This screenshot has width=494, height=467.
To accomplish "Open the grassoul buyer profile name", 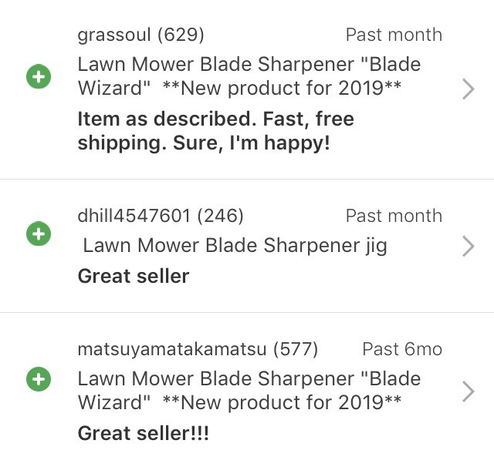I will coord(115,35).
